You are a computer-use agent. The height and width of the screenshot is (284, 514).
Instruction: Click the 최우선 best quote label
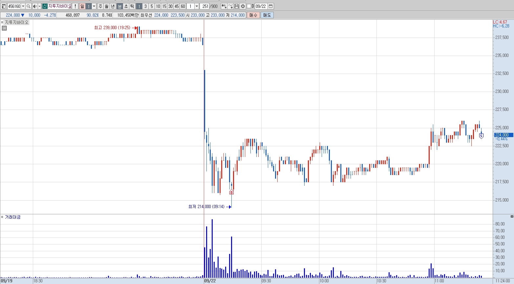(146, 15)
